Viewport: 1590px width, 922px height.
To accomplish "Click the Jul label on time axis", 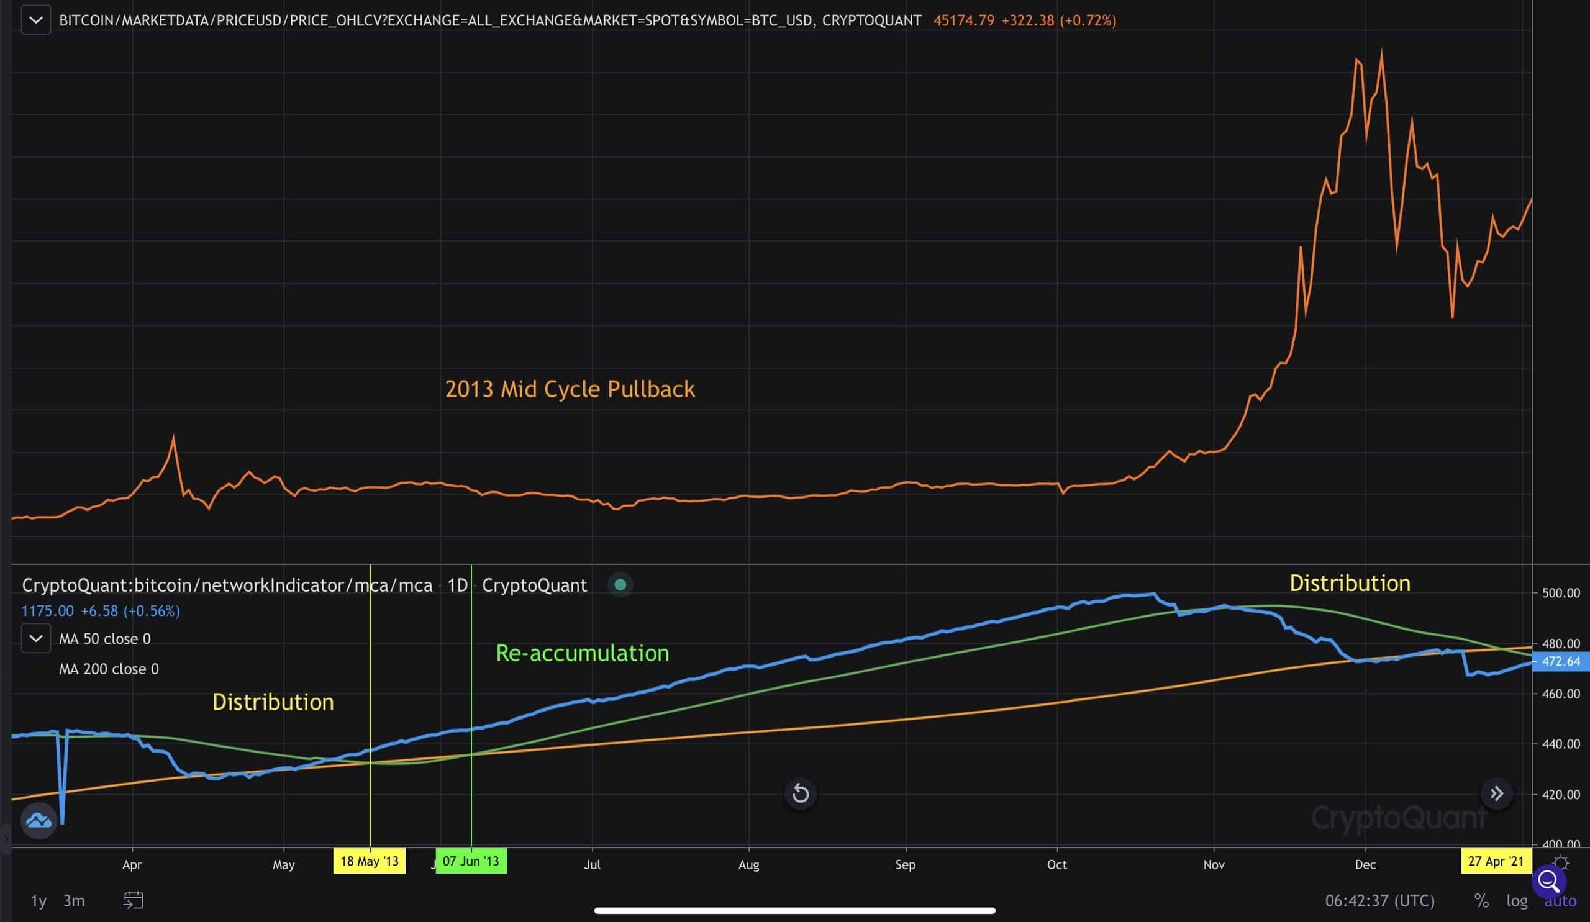I will (x=592, y=864).
